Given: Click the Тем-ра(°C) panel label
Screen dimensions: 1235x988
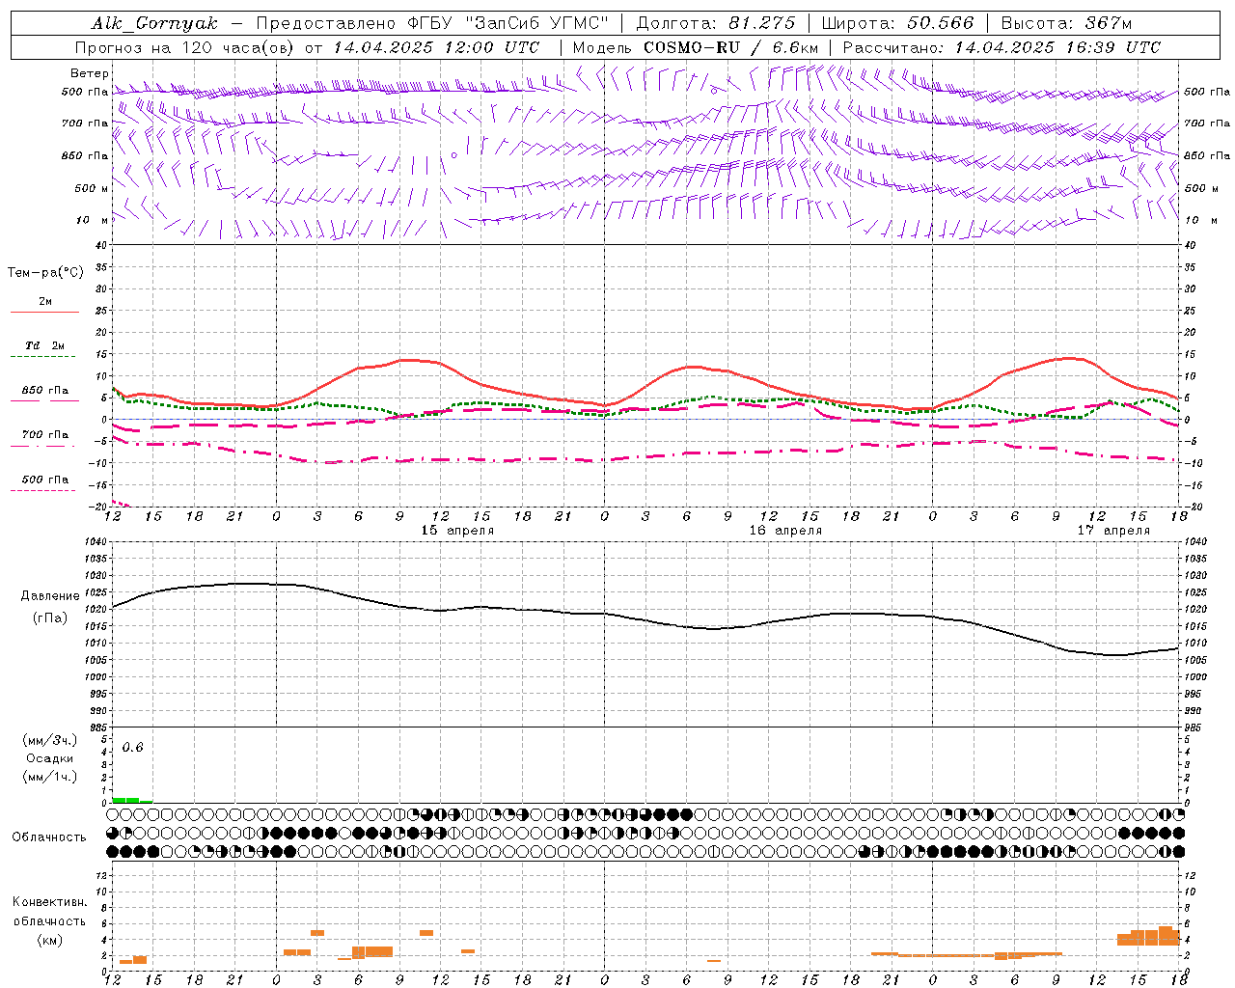Looking at the screenshot, I should [45, 273].
